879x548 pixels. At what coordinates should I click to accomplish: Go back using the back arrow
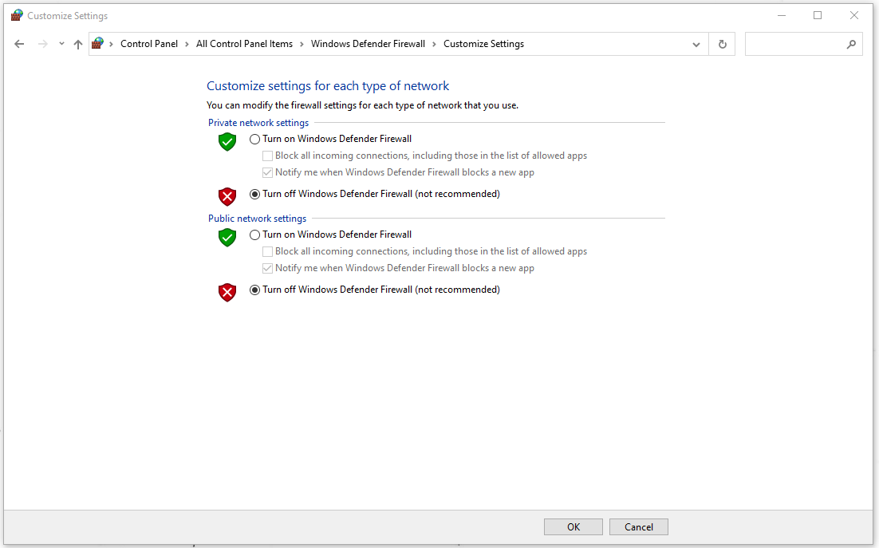pyautogui.click(x=19, y=44)
